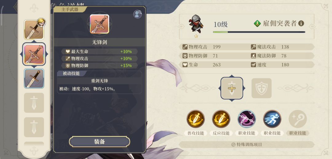Select the 反应技能 reaction skill icon
Image resolution: width=332 pixels, height=159 pixels.
pyautogui.click(x=221, y=119)
